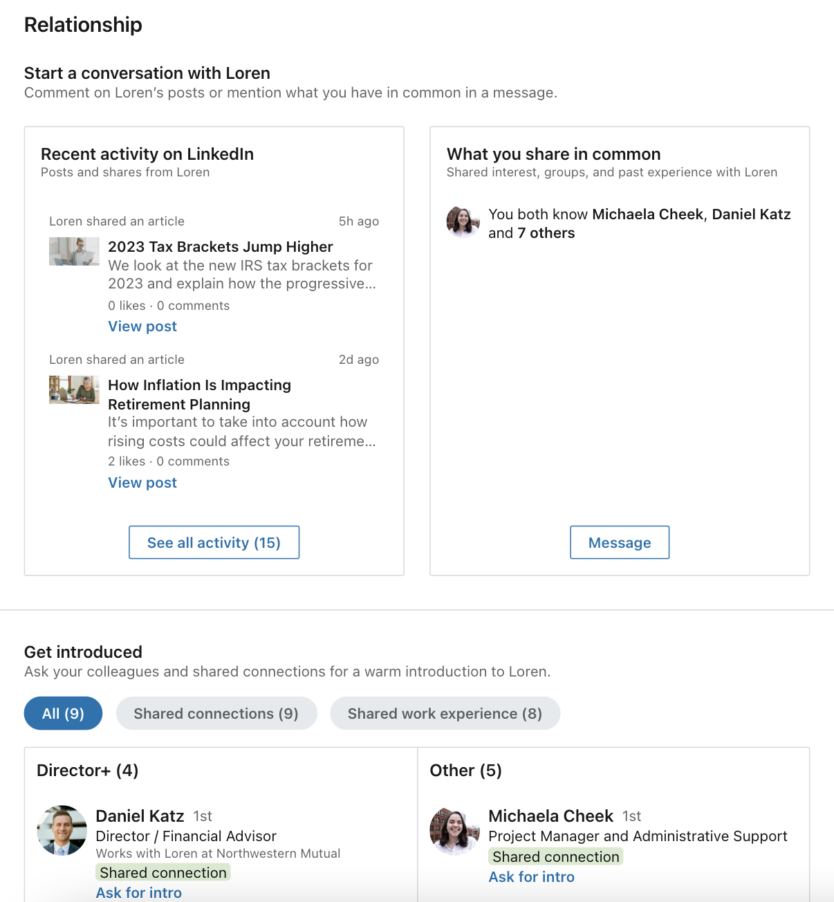The width and height of the screenshot is (834, 902).
Task: Select the All (9) filter
Action: [63, 713]
